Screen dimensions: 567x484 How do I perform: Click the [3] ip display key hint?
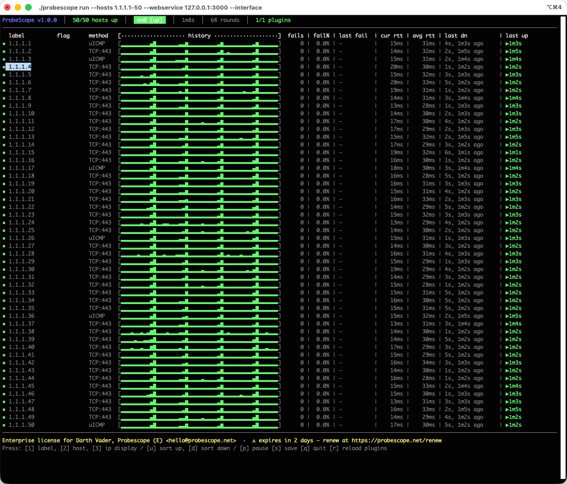pos(114,448)
